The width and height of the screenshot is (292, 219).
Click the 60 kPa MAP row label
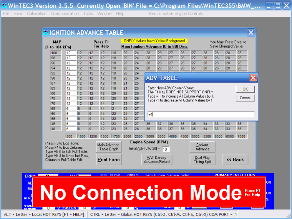(56, 114)
